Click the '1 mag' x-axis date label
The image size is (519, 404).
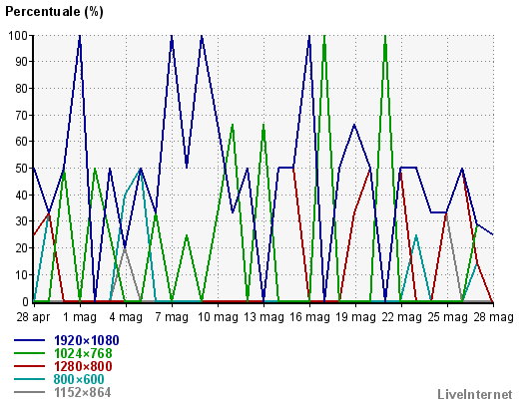pos(80,317)
